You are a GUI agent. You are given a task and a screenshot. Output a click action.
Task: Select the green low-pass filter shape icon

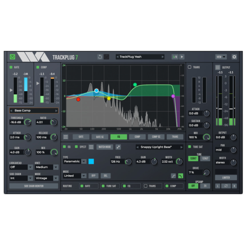180,176
